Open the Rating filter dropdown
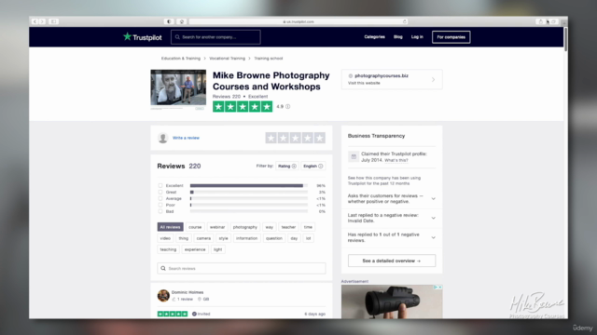 point(287,166)
